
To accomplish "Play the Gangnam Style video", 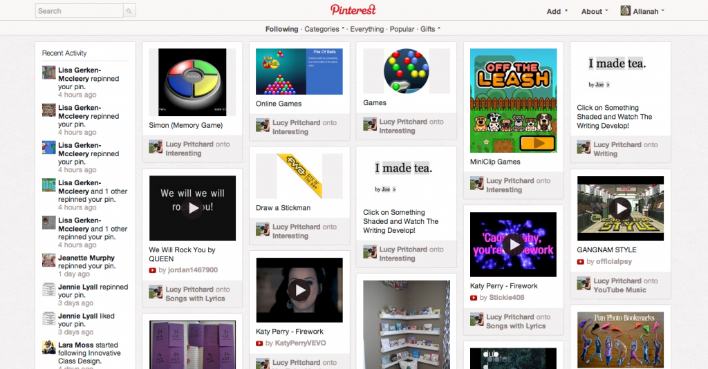I will (x=621, y=208).
